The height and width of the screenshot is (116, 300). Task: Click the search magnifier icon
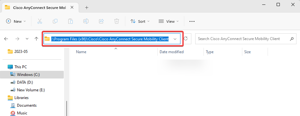tap(292, 39)
